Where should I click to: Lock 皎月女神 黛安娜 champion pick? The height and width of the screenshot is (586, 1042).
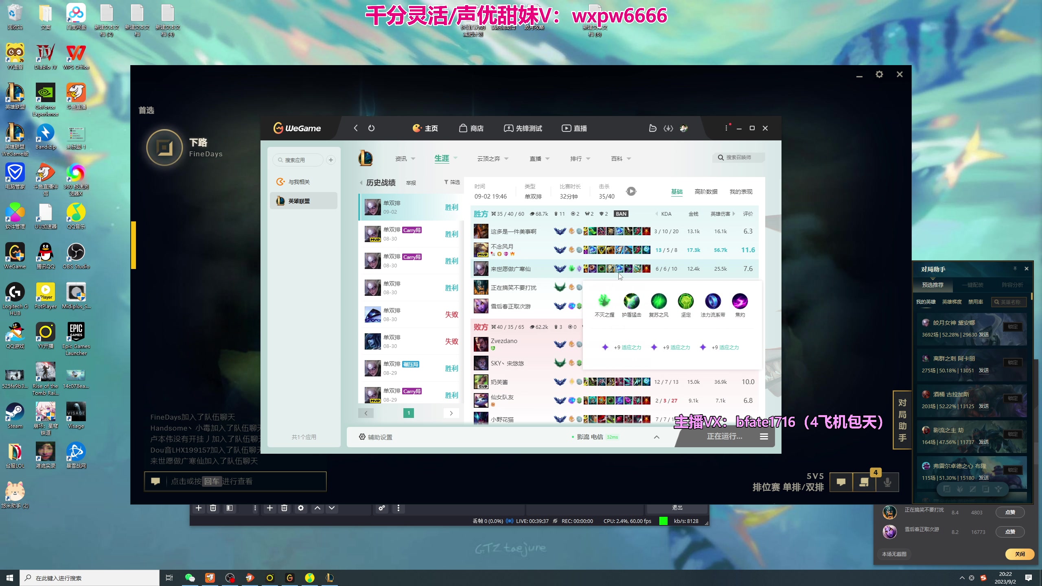pyautogui.click(x=1013, y=327)
